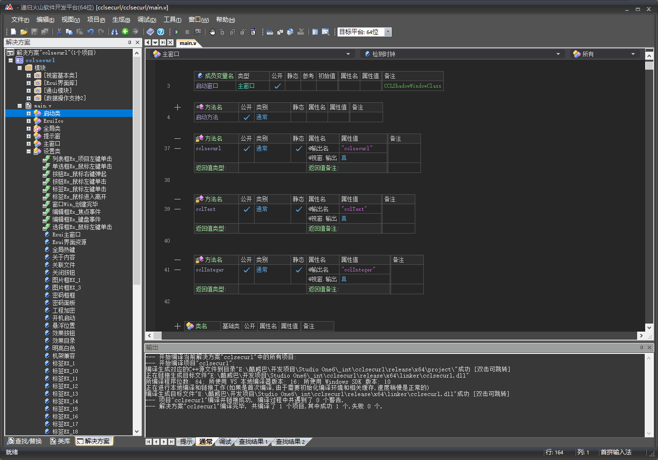Screen dimensions: 658x460
Task: Switch to the 提示 output tab
Action: [x=186, y=442]
